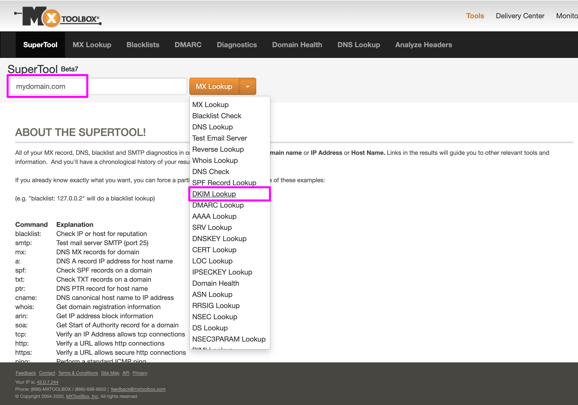Open the Analyze Headers tab
This screenshot has width=578, height=405.
click(423, 45)
